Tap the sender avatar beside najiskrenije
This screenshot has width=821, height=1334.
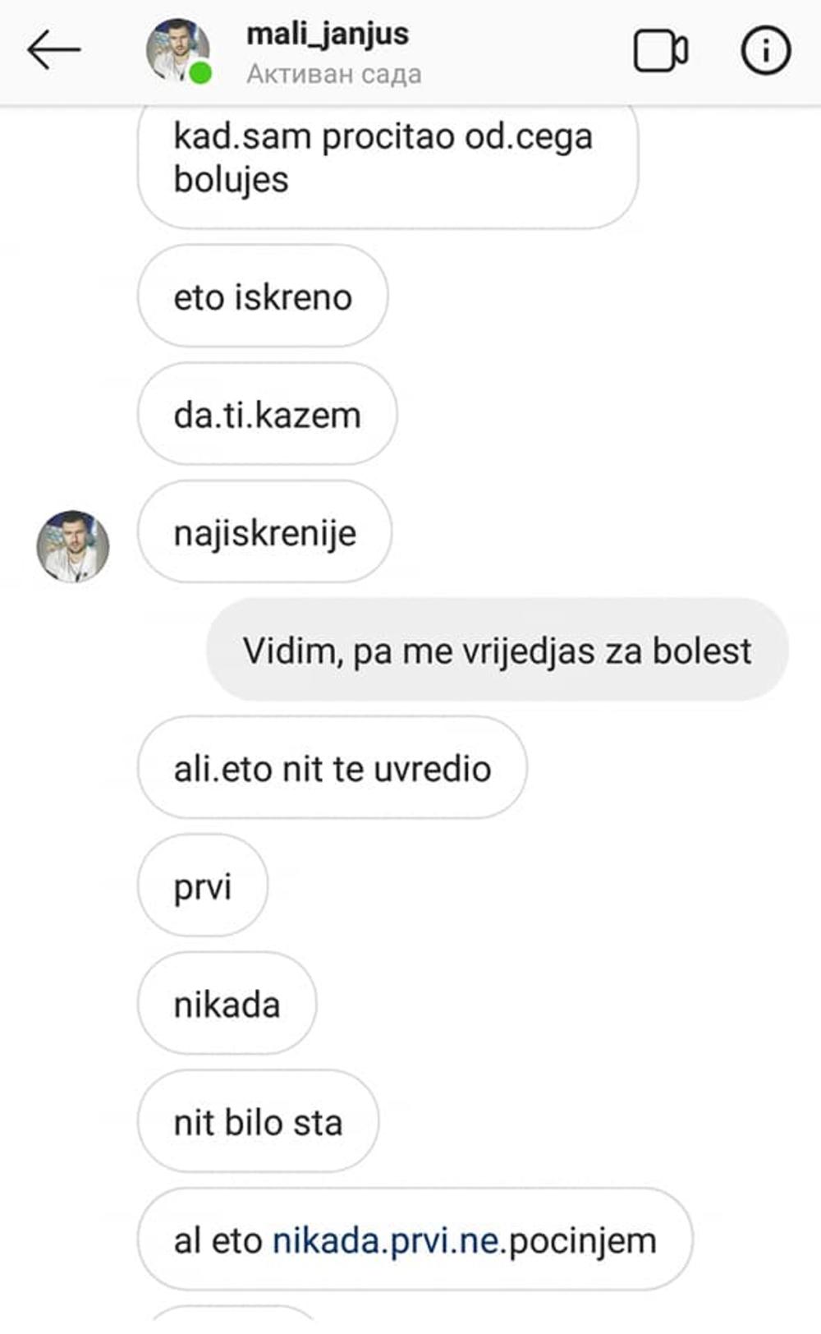pos(73,546)
